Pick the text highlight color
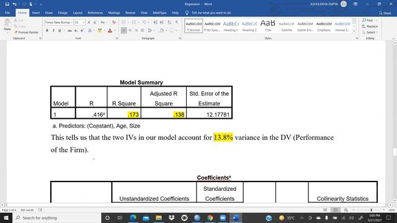This screenshot has width=397, height=223. point(100,30)
